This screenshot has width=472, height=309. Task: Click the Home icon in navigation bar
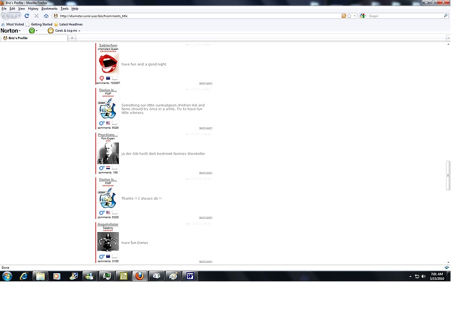tap(46, 16)
